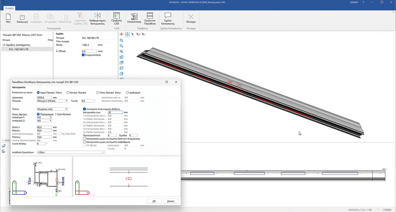Toggle Αυτόματη Αναγνώριση Βάθους checkbox
Screen dimensions: 396x212
click(x=85, y=109)
